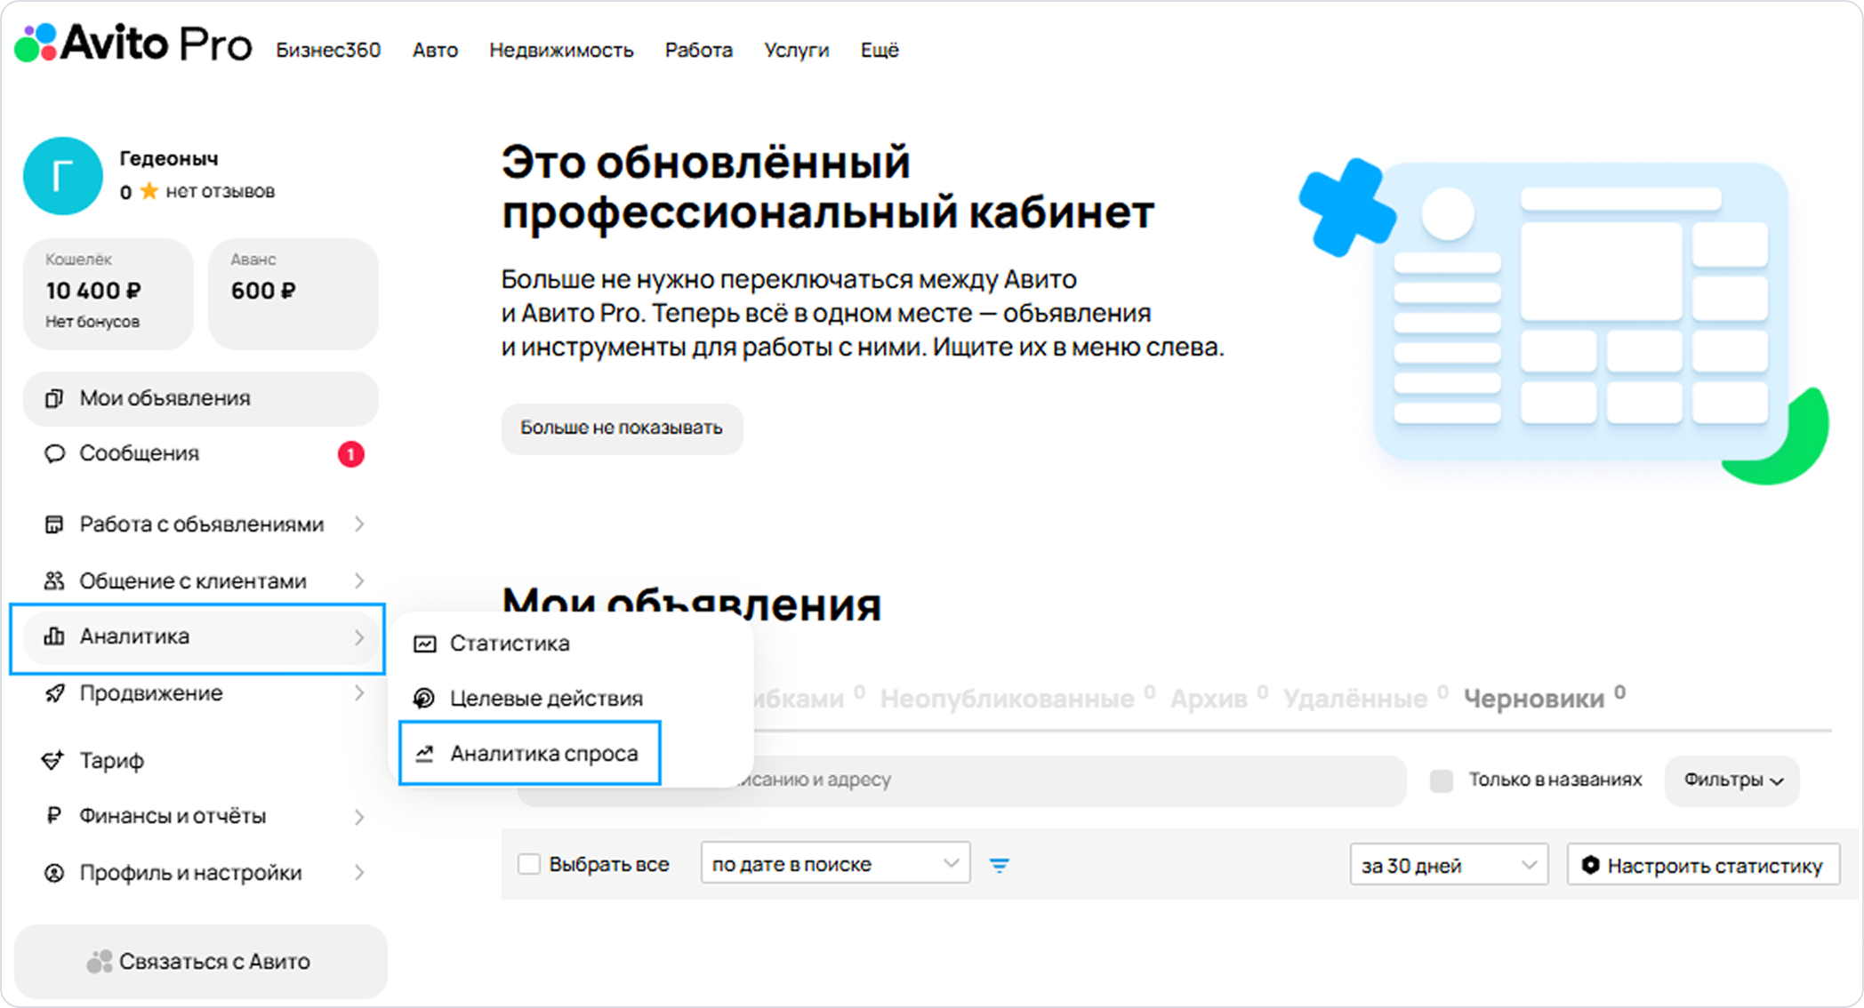Click the red unread messages badge
The height and width of the screenshot is (1008, 1864).
click(x=350, y=454)
